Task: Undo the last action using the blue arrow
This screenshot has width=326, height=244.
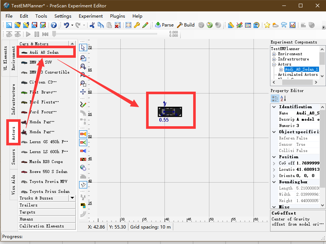Action: pos(66,25)
